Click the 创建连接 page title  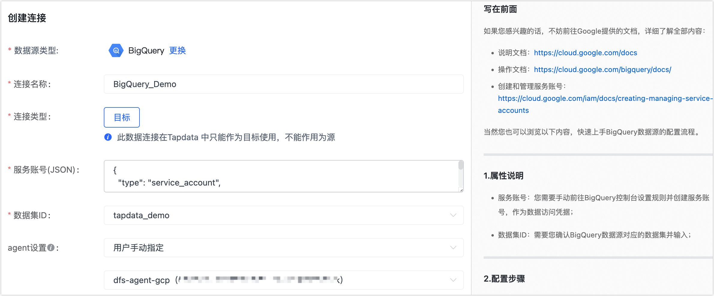[x=27, y=18]
